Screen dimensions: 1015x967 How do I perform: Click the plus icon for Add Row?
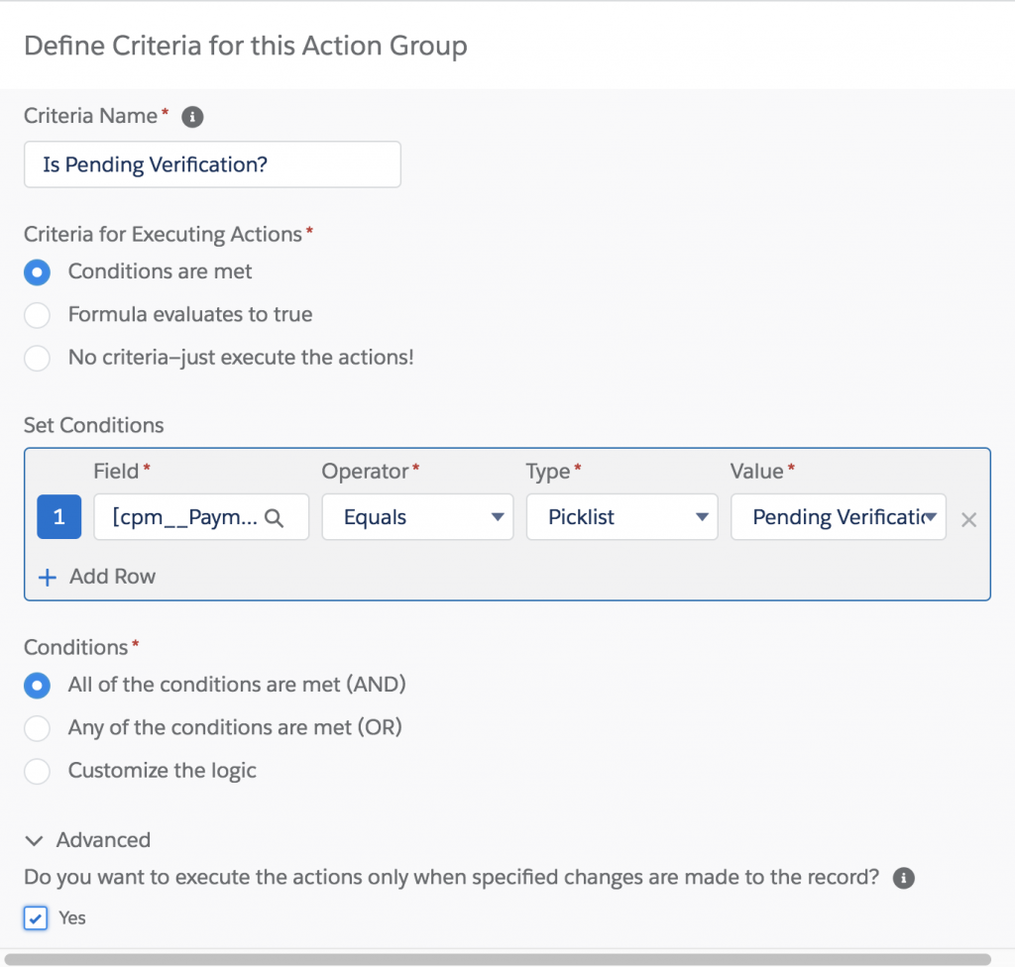[x=47, y=578]
